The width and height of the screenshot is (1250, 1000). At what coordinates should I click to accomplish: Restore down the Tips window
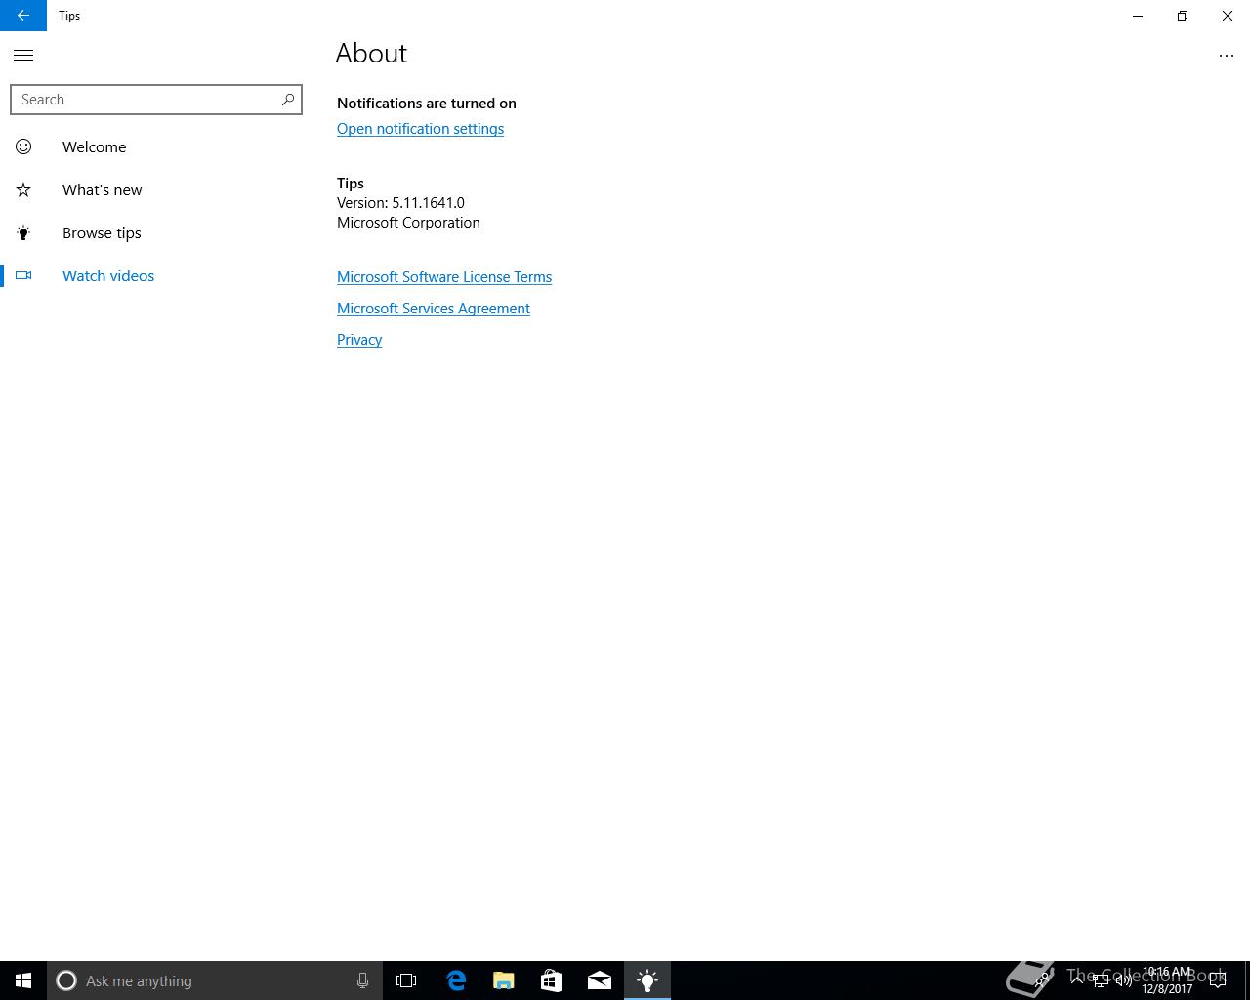pyautogui.click(x=1183, y=16)
